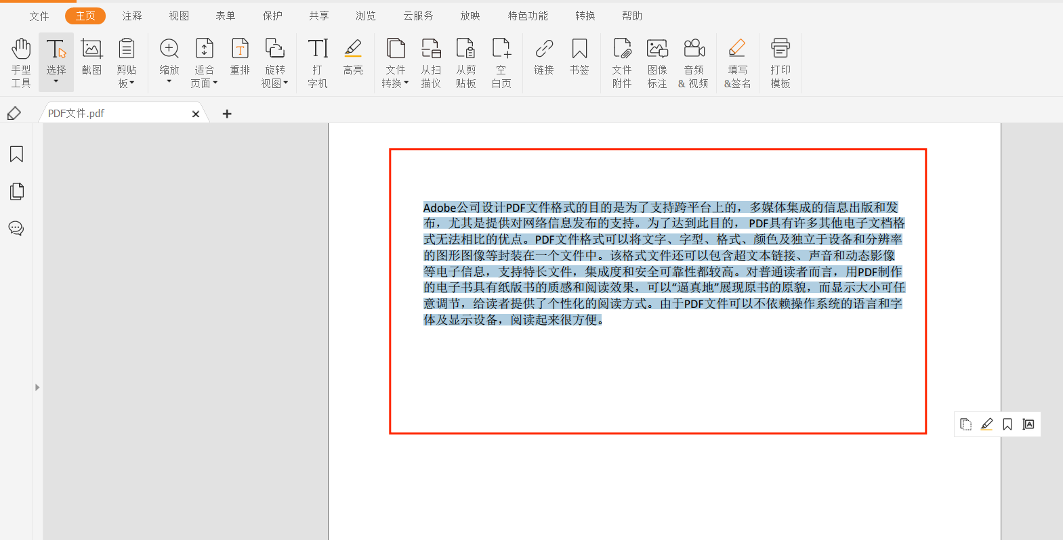Click the Screenshot (截图) tool icon
Image resolution: width=1063 pixels, height=540 pixels.
(x=91, y=57)
